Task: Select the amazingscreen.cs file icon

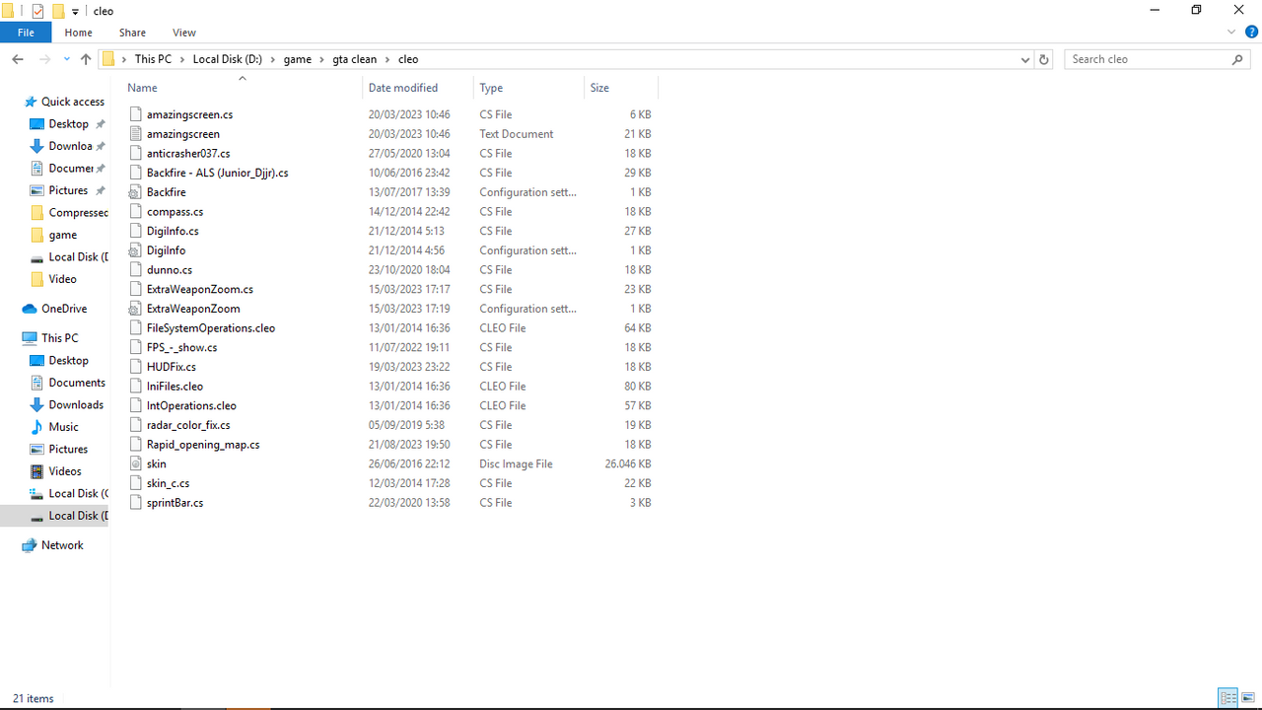Action: pyautogui.click(x=136, y=114)
